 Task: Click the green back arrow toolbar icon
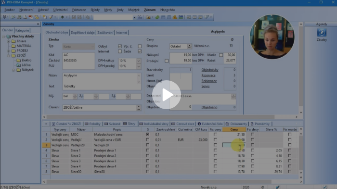[x=62, y=17]
